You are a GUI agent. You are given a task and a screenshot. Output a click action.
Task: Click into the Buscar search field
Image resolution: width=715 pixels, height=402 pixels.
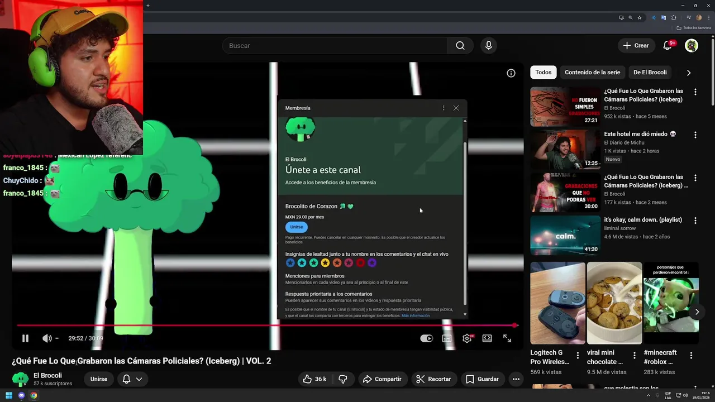point(335,46)
